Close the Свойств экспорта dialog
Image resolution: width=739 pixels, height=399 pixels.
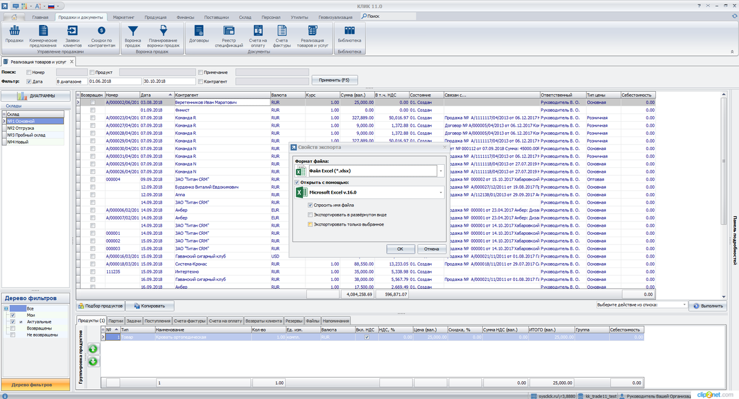(445, 148)
